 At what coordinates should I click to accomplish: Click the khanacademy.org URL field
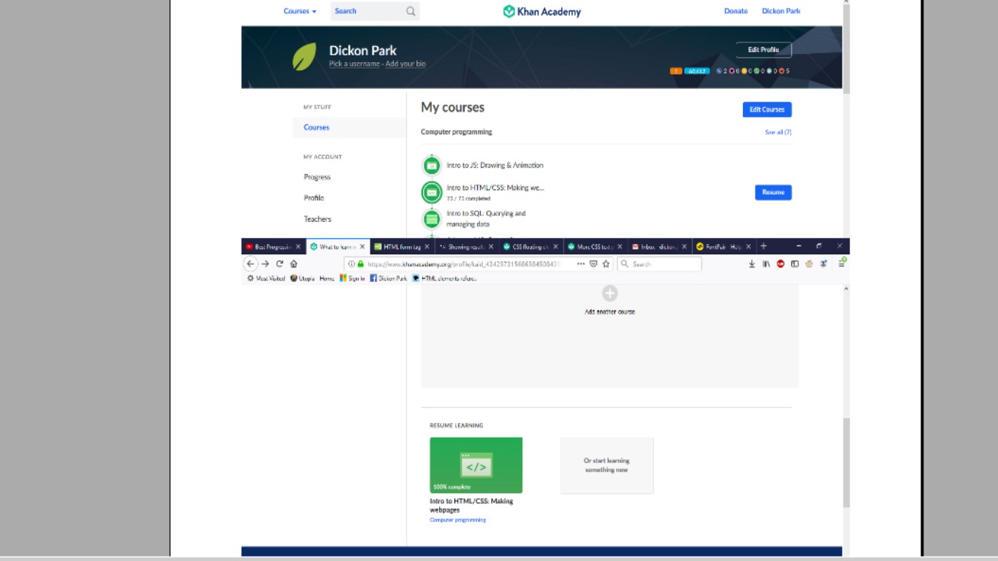(x=463, y=264)
